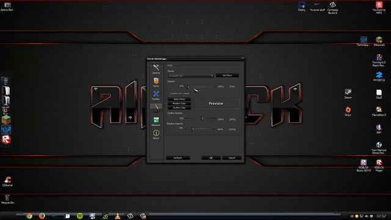Expand the Theme dropdown
The image size is (391, 220).
click(191, 76)
